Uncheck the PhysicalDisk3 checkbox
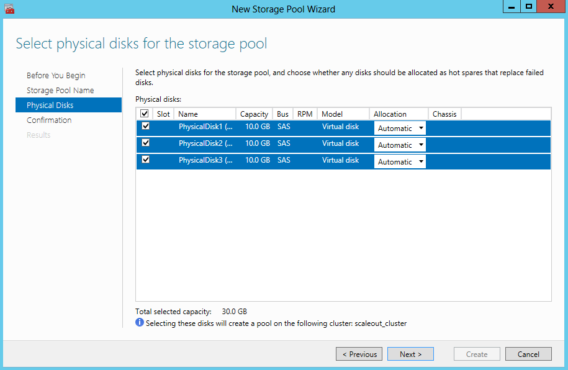The image size is (568, 370). pos(146,160)
